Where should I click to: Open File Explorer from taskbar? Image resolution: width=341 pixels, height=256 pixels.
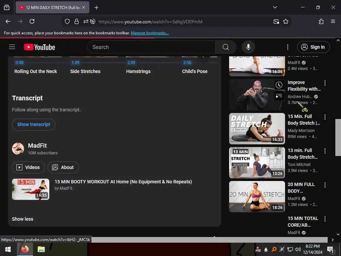41,249
